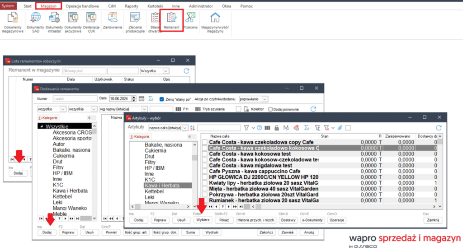Open Zamówienia from the ribbon
Image resolution: width=463 pixels, height=251 pixels.
pyautogui.click(x=112, y=18)
